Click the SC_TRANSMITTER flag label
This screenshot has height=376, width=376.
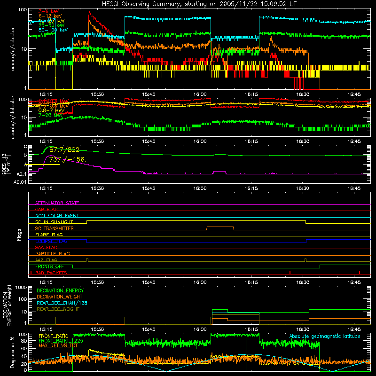pos(55,228)
